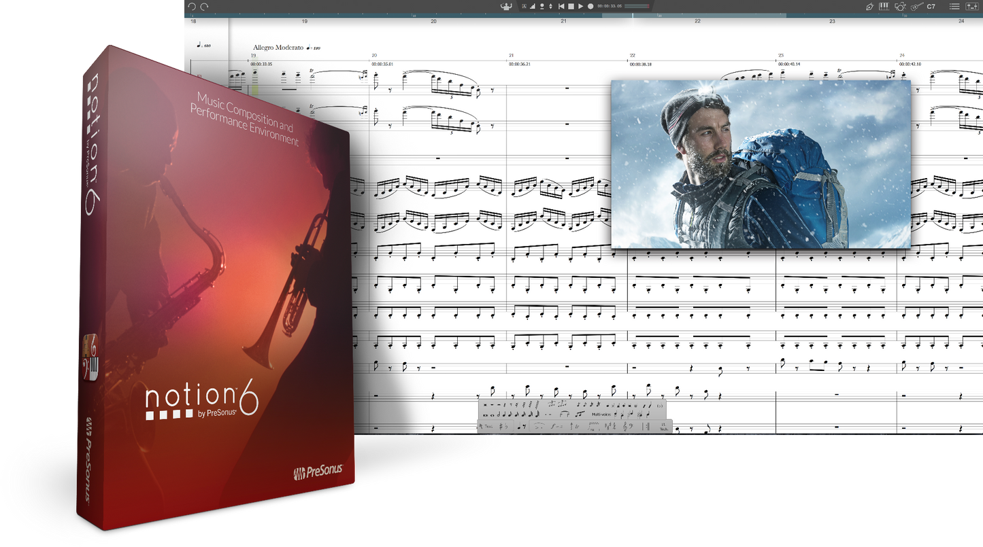Open the sharps and flats palette
Screen dimensions: 983x547
click(x=503, y=427)
